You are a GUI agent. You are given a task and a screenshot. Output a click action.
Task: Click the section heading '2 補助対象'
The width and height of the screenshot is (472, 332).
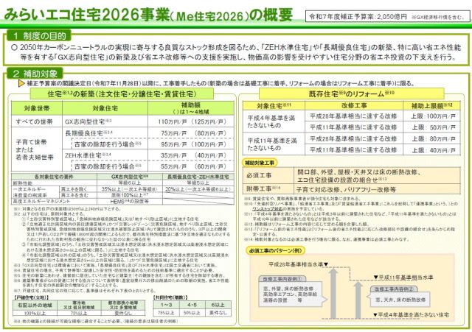tap(35, 74)
